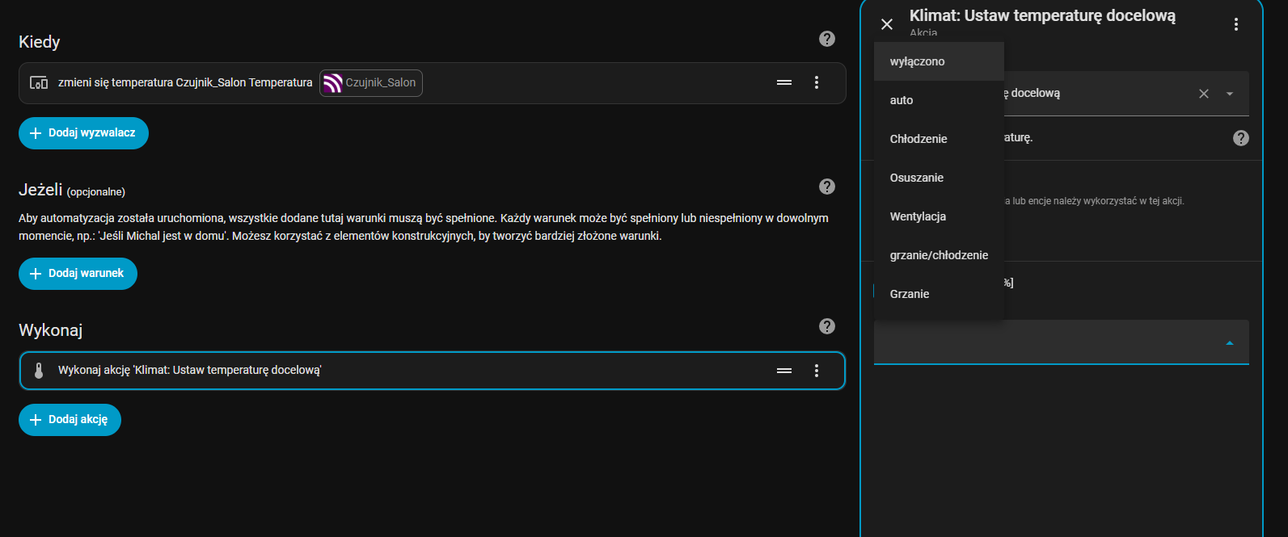Viewport: 1288px width, 537px height.
Task: Click the 'Dodaj wyzwalacz' button
Action: click(x=83, y=133)
